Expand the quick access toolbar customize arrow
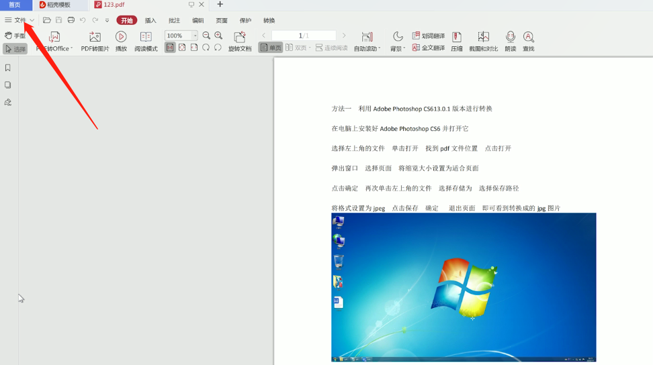 tap(107, 20)
